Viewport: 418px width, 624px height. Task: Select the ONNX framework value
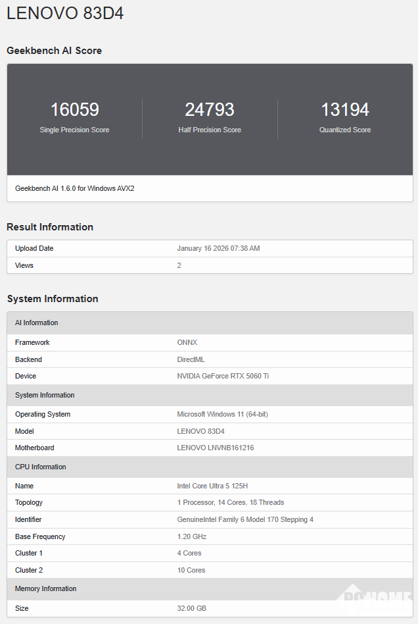pyautogui.click(x=187, y=342)
